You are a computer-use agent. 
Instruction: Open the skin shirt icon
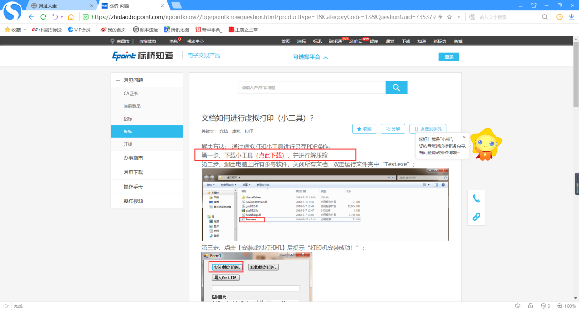coord(534,5)
